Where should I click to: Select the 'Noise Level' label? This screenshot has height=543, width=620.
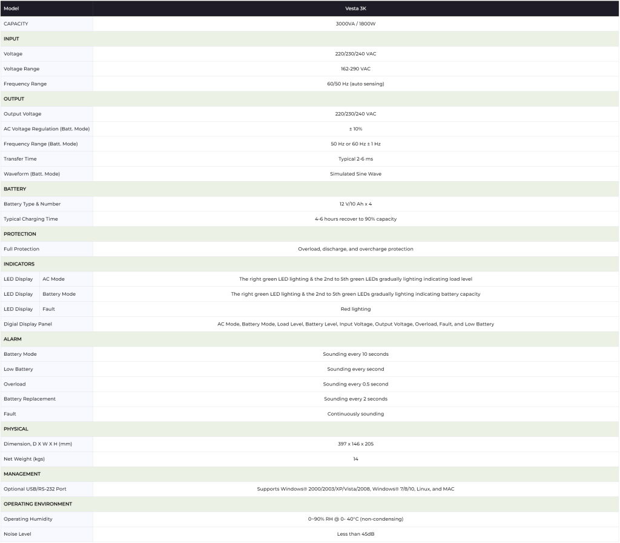click(18, 535)
